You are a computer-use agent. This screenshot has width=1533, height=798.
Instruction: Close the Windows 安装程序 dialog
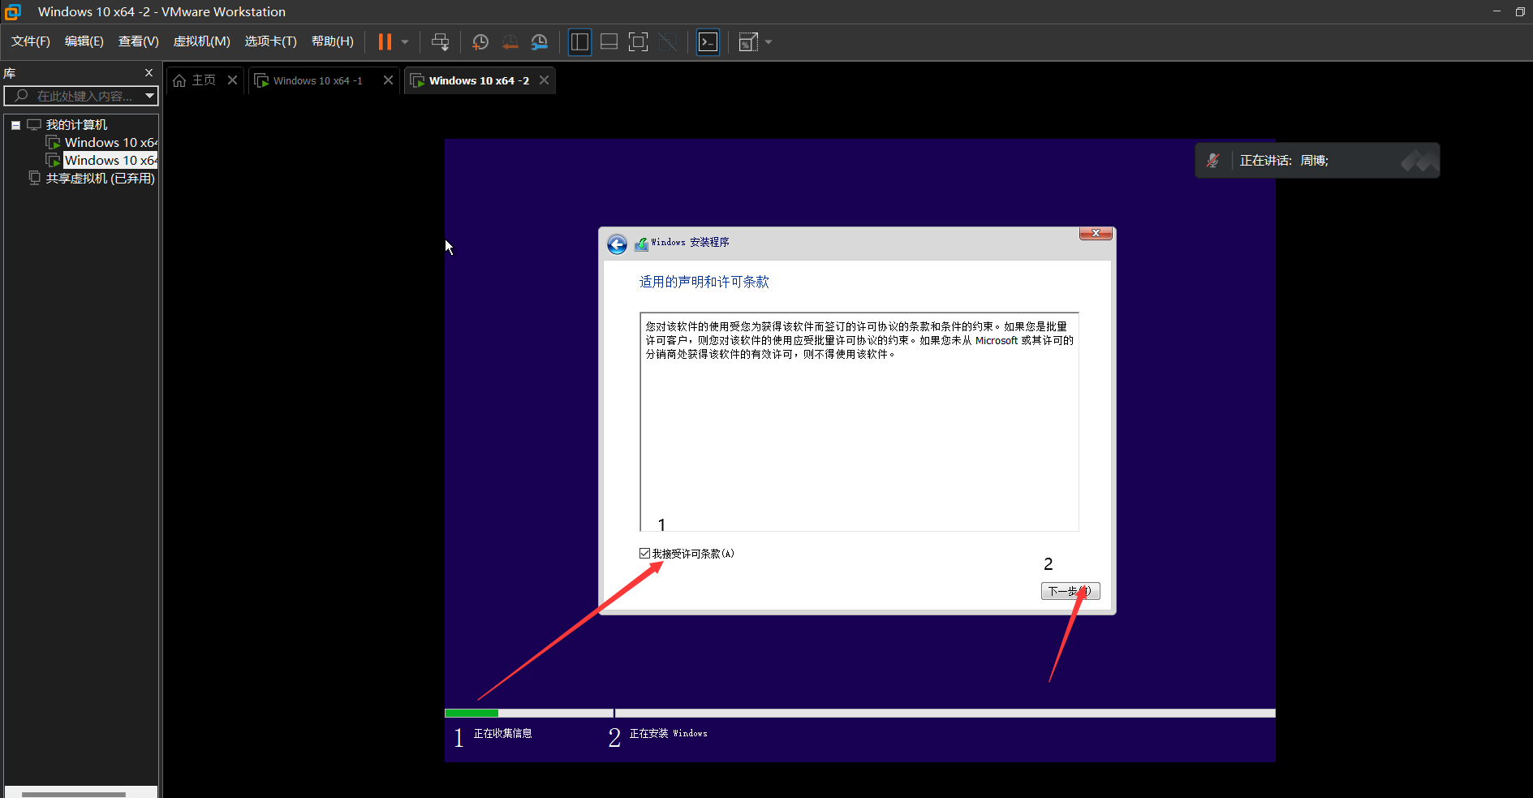pos(1096,233)
